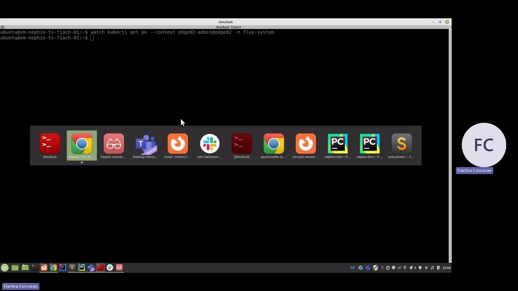Open the EN keyboard layout indicator
Screen dimensions: 518x291
coord(352,268)
